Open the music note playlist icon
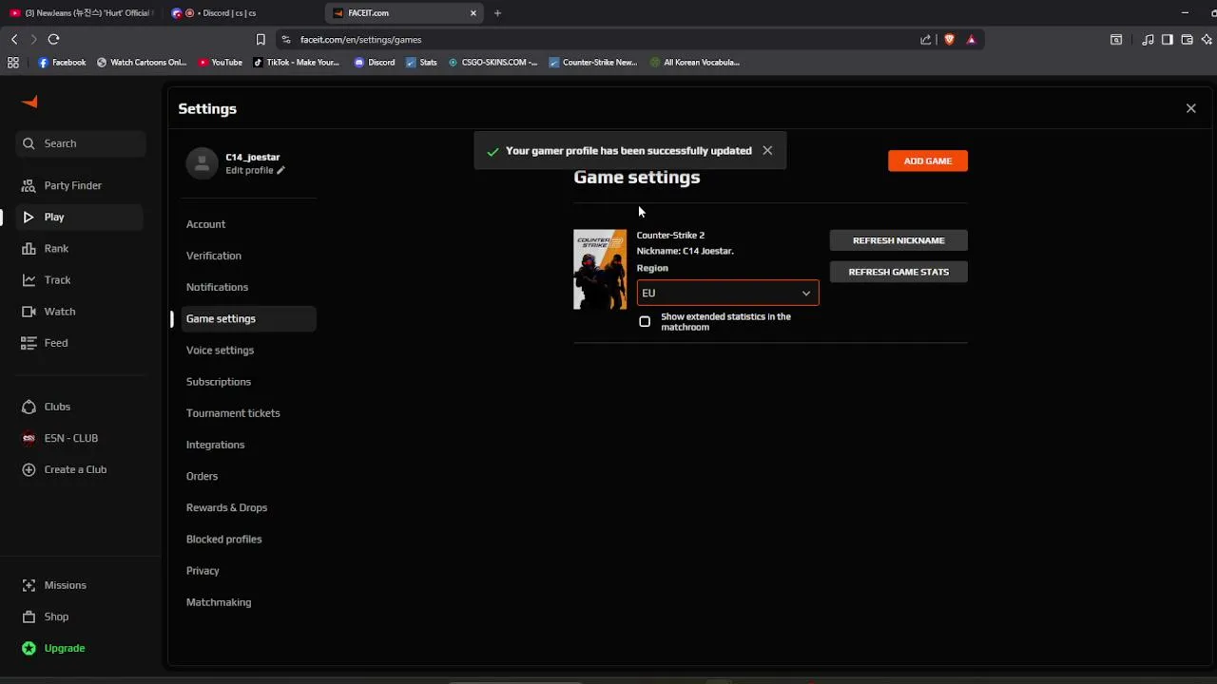Image resolution: width=1217 pixels, height=684 pixels. (x=1148, y=39)
